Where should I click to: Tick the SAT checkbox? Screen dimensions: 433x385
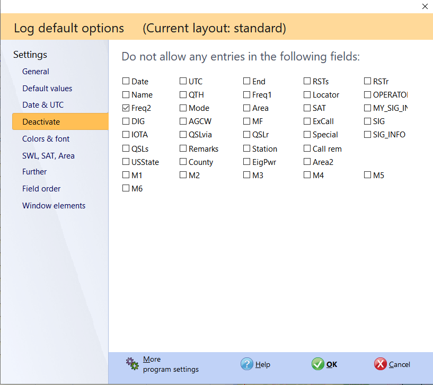[307, 108]
